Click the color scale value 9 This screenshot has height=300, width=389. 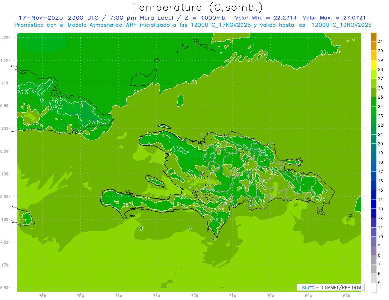click(x=379, y=246)
